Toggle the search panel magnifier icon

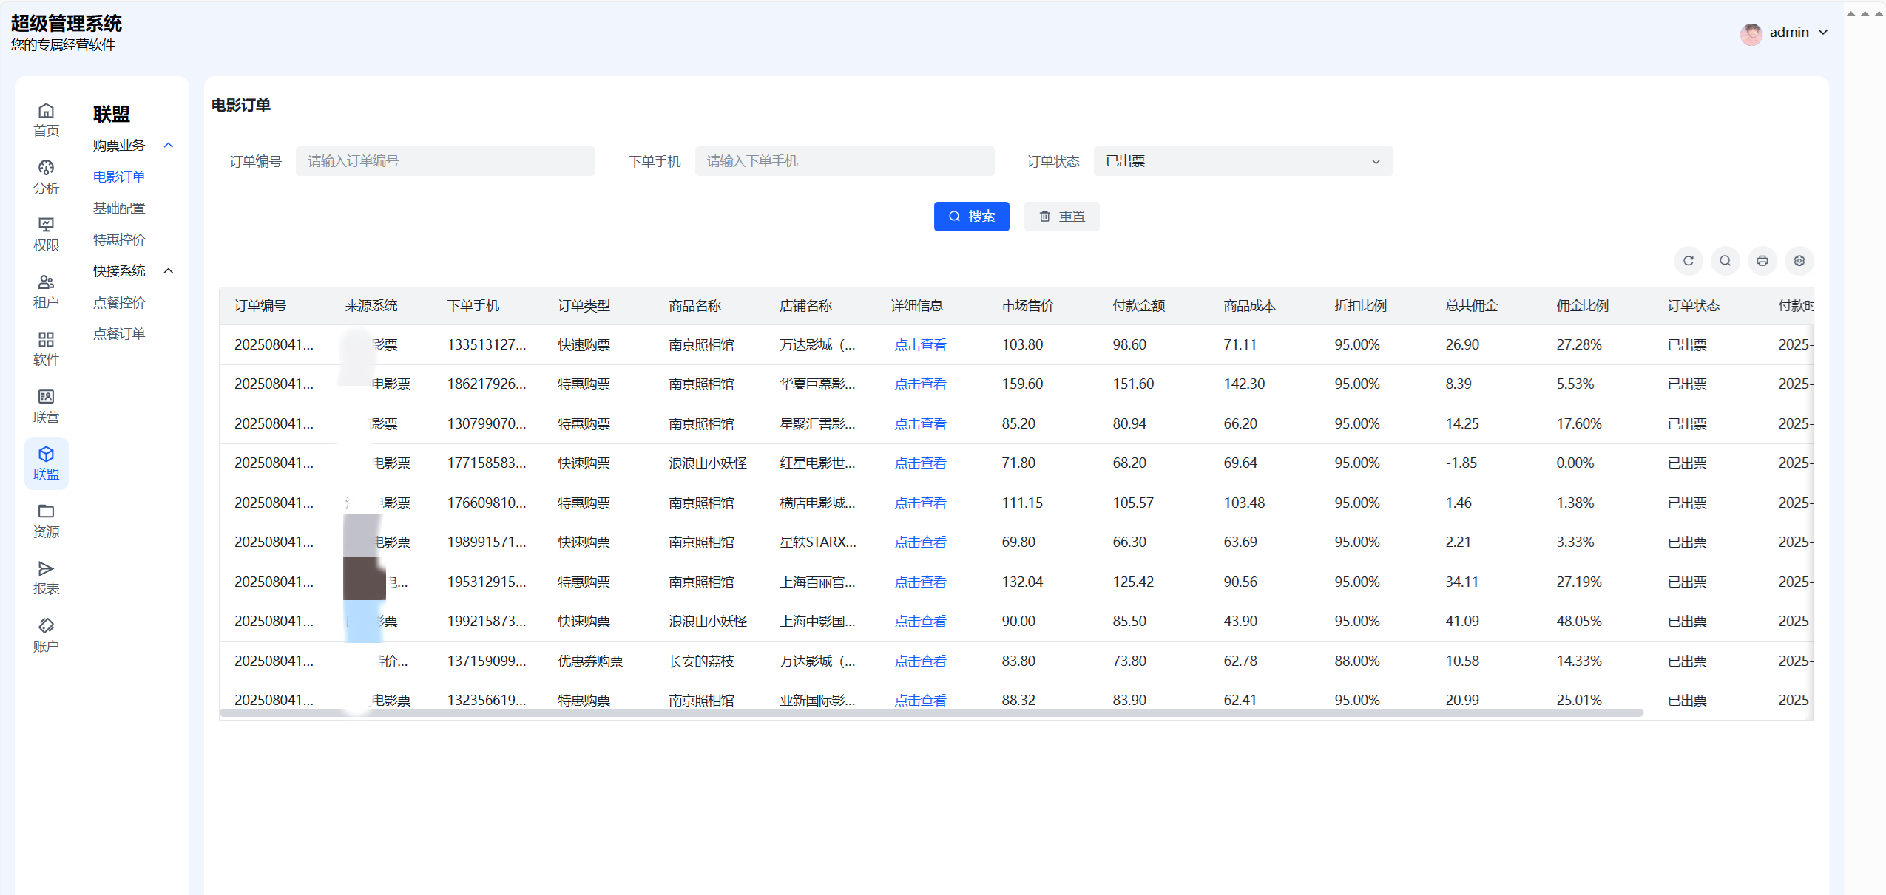pyautogui.click(x=1726, y=261)
